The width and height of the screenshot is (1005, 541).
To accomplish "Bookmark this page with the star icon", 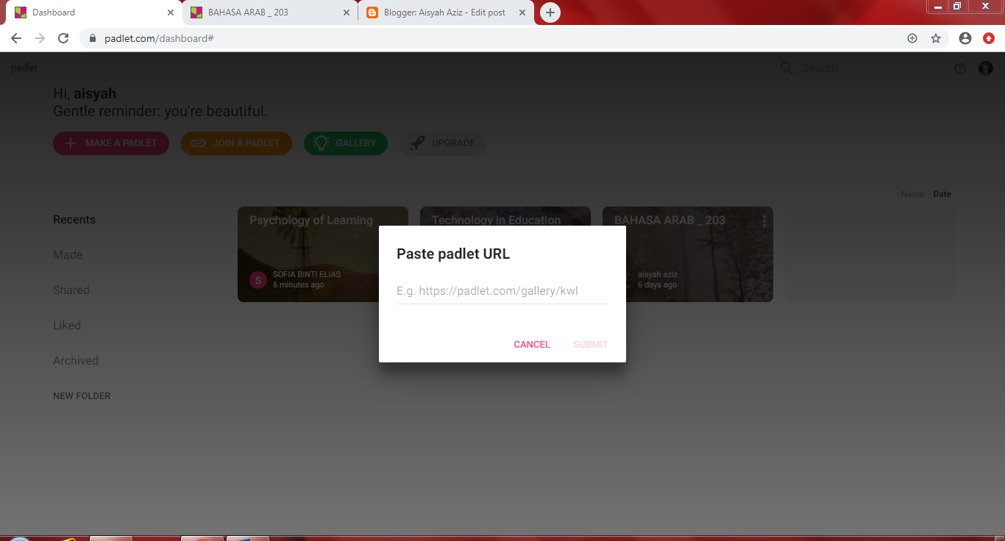I will pyautogui.click(x=936, y=38).
